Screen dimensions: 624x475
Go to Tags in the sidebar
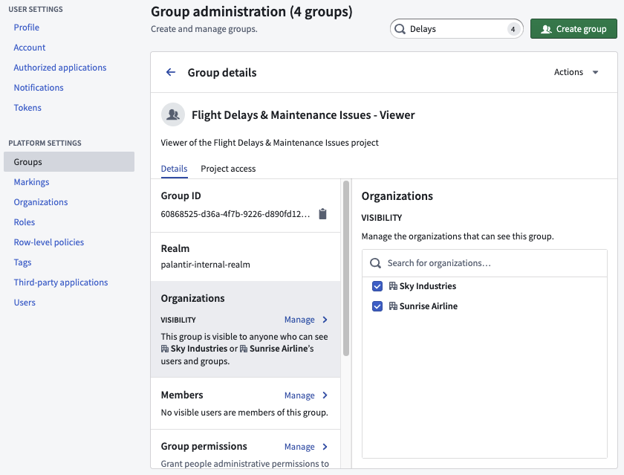point(22,262)
